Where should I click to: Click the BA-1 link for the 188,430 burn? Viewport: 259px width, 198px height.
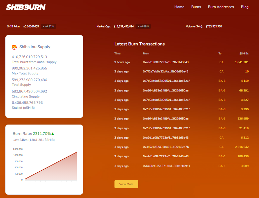[x=222, y=156]
